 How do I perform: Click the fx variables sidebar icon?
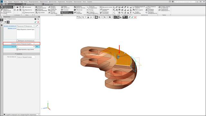pos(2,23)
